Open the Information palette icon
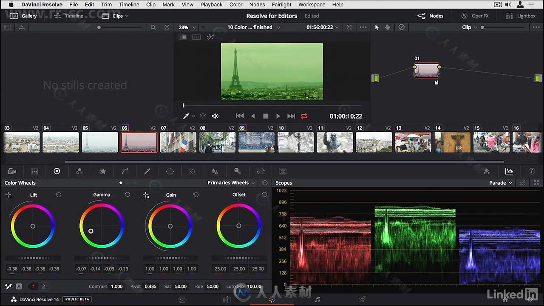This screenshot has height=306, width=544. pyautogui.click(x=532, y=171)
